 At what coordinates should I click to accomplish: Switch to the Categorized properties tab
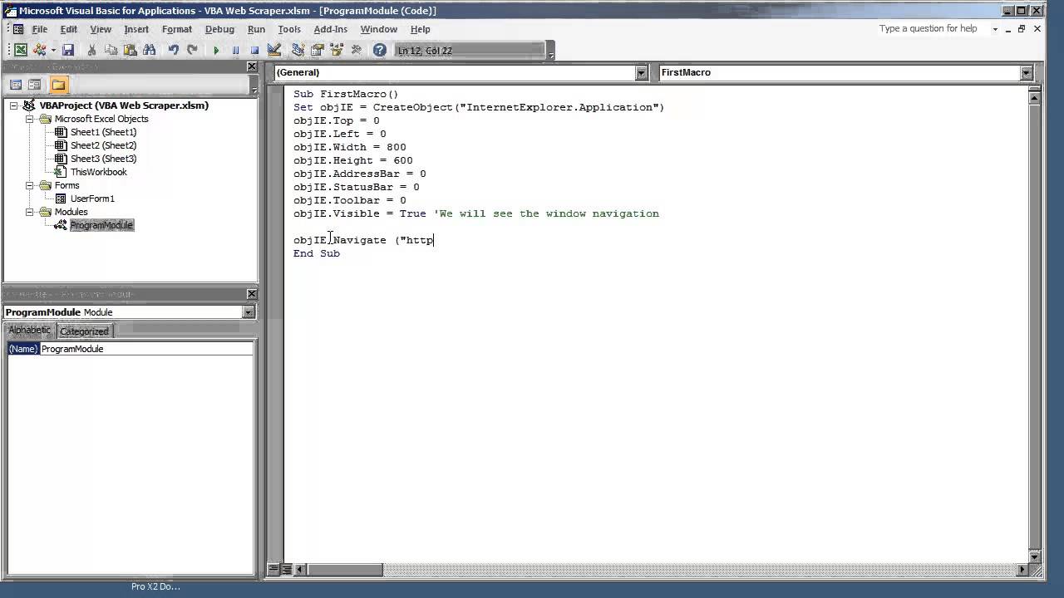click(84, 331)
